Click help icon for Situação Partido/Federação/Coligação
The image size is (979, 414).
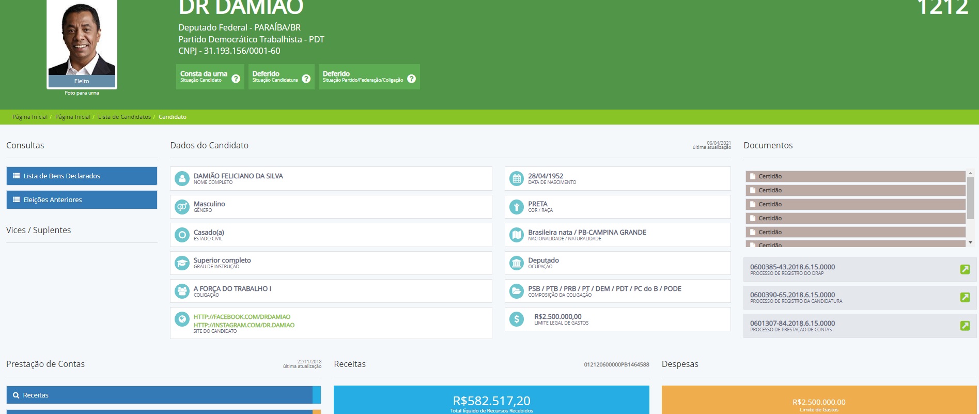pyautogui.click(x=411, y=79)
